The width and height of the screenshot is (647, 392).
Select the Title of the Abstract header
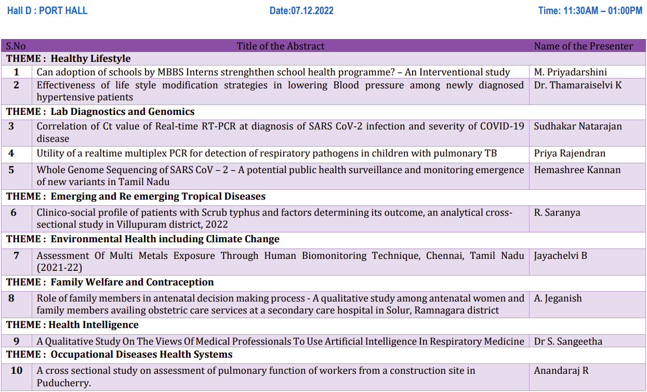281,46
